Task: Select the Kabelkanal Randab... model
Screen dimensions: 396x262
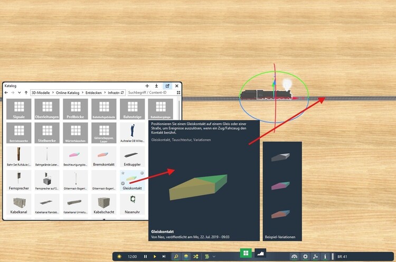Action: [47, 204]
